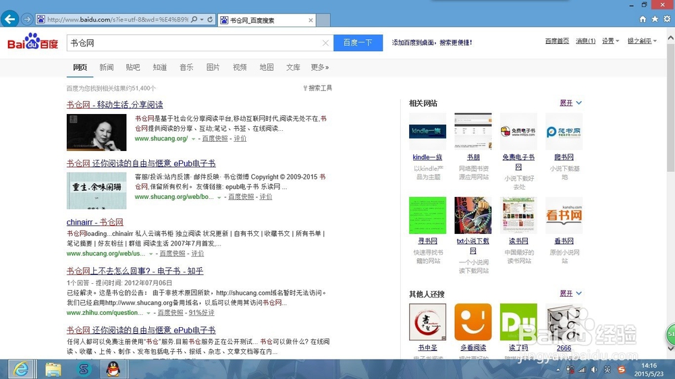Image resolution: width=675 pixels, height=379 pixels.
Task: Switch to the 图片 tab
Action: click(x=213, y=67)
